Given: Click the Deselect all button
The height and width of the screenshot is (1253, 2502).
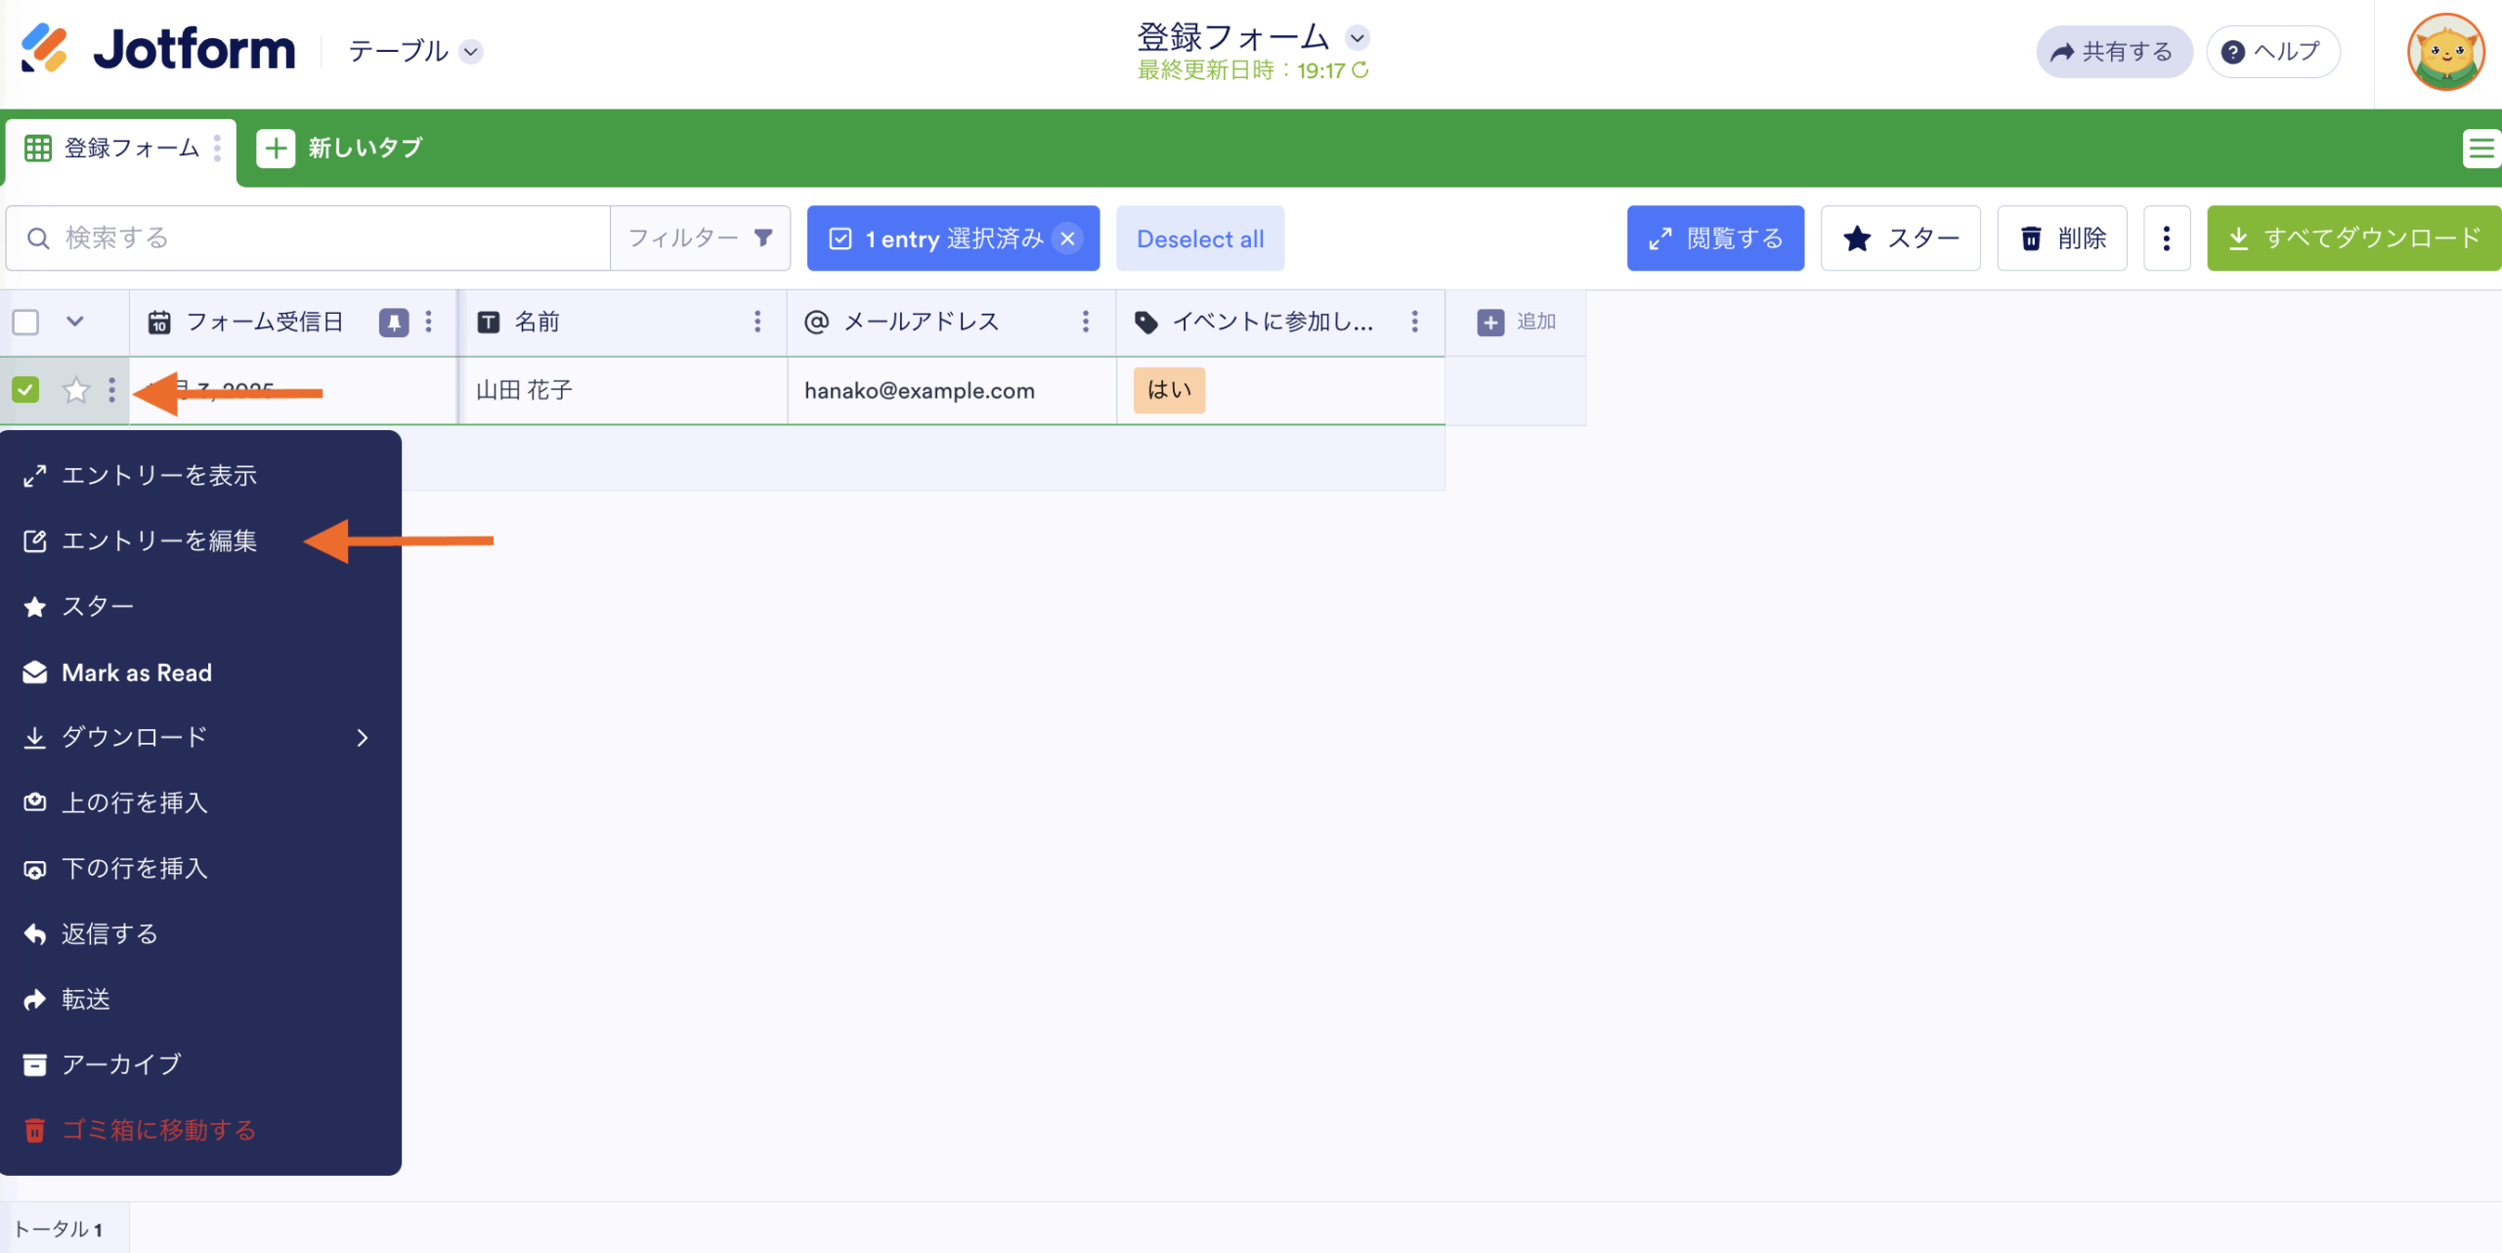Looking at the screenshot, I should point(1199,238).
